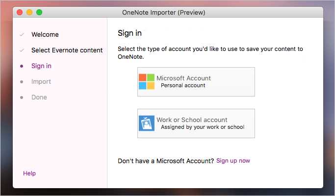Screen dimensions: 335x196
Task: Click the 'Personal account' subtitle text
Action: click(x=183, y=85)
